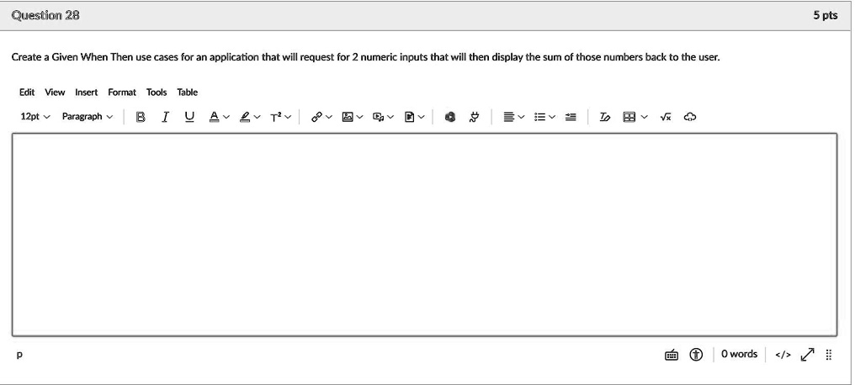Expand the document options arrow

tap(422, 117)
